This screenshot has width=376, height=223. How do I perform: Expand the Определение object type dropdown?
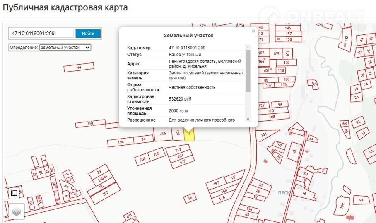65,48
